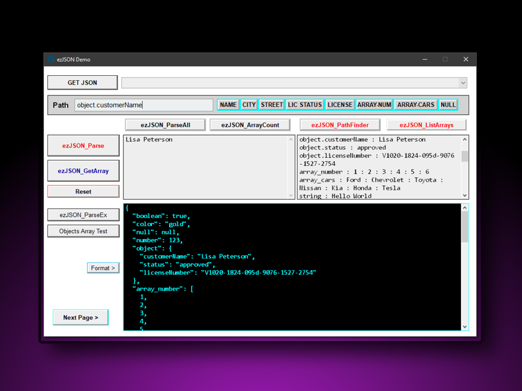Screen dimensions: 522x391
Task: Click the ezJSON_ListArrays button
Action: pyautogui.click(x=426, y=125)
